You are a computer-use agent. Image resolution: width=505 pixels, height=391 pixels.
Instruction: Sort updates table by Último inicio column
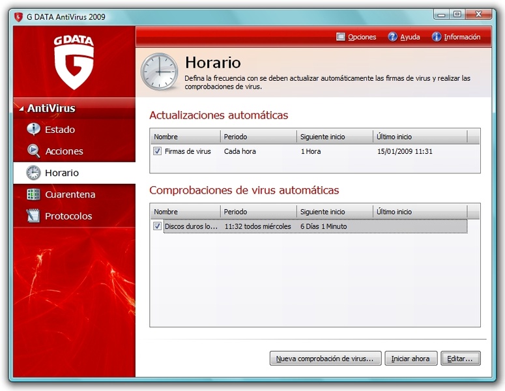click(420, 137)
